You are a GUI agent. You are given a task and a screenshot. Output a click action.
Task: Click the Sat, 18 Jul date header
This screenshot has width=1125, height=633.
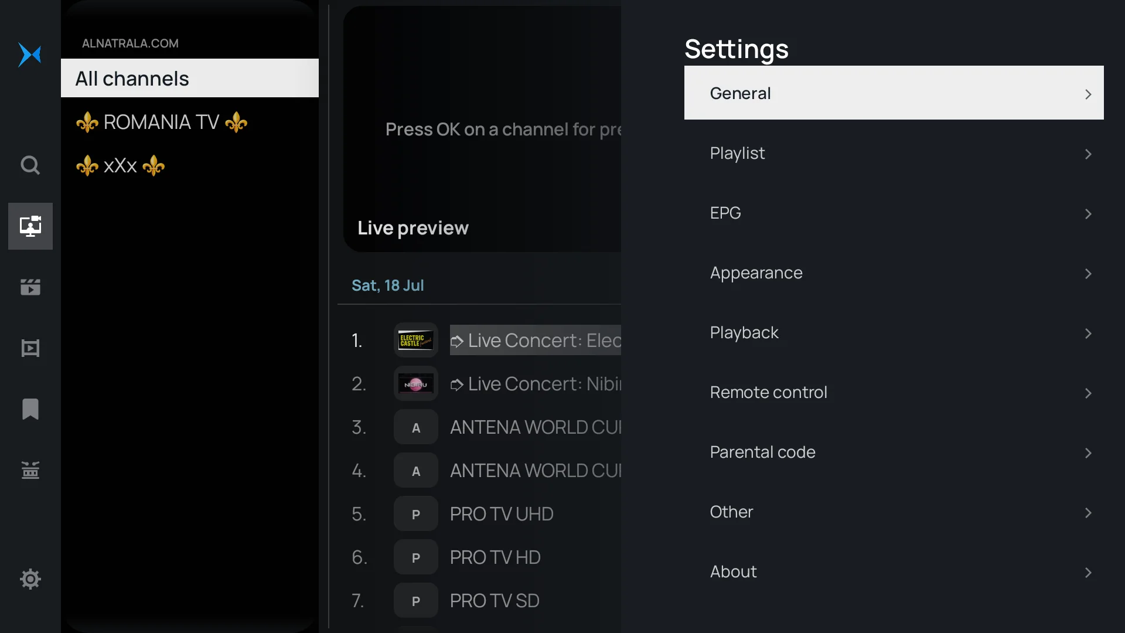click(388, 285)
